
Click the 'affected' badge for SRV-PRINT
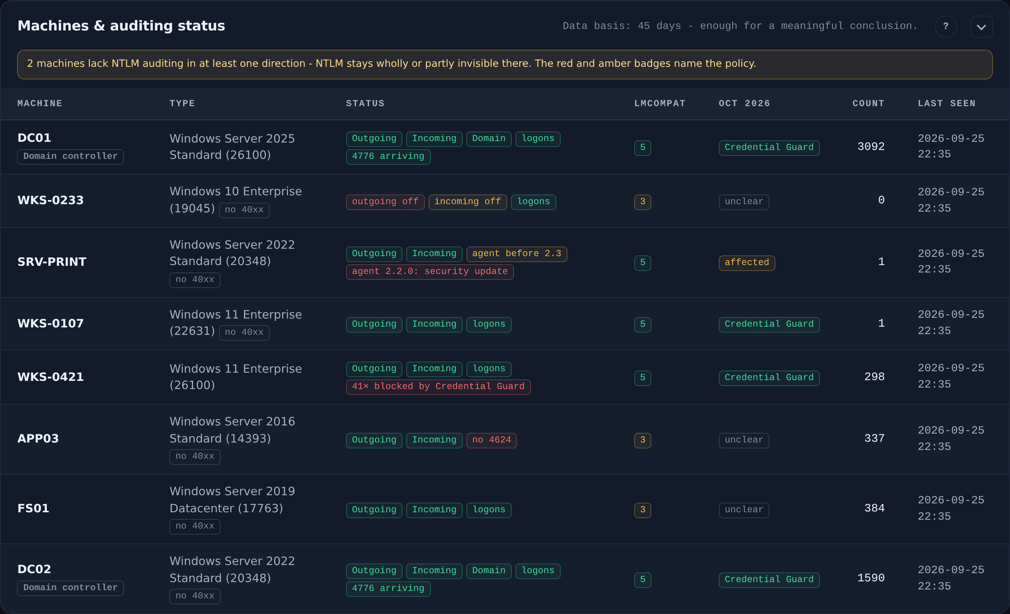[746, 263]
